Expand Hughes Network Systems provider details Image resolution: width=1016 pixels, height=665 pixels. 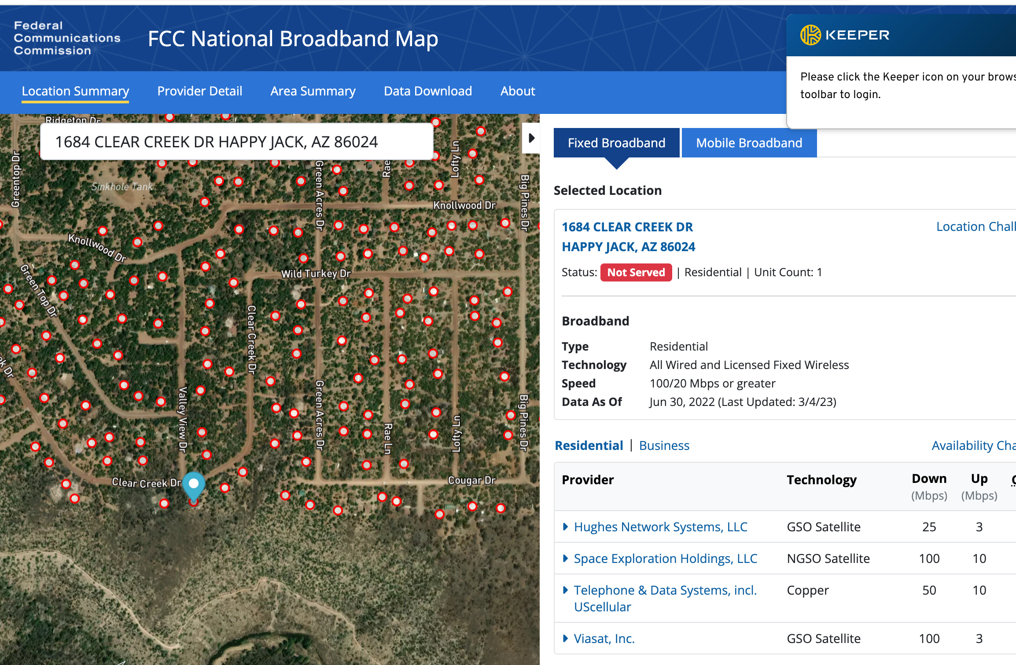coord(565,526)
